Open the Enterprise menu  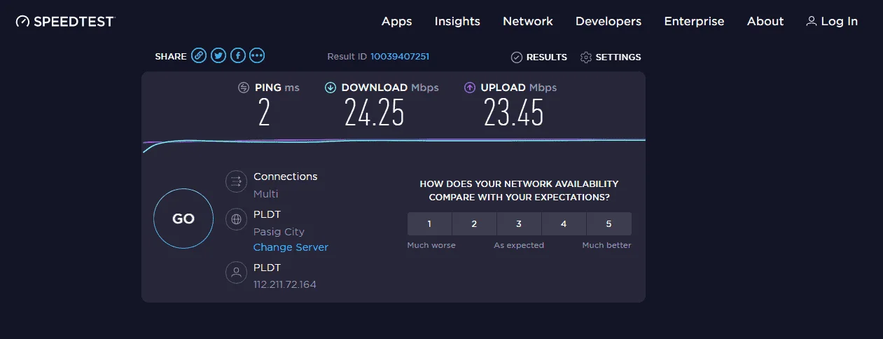694,22
